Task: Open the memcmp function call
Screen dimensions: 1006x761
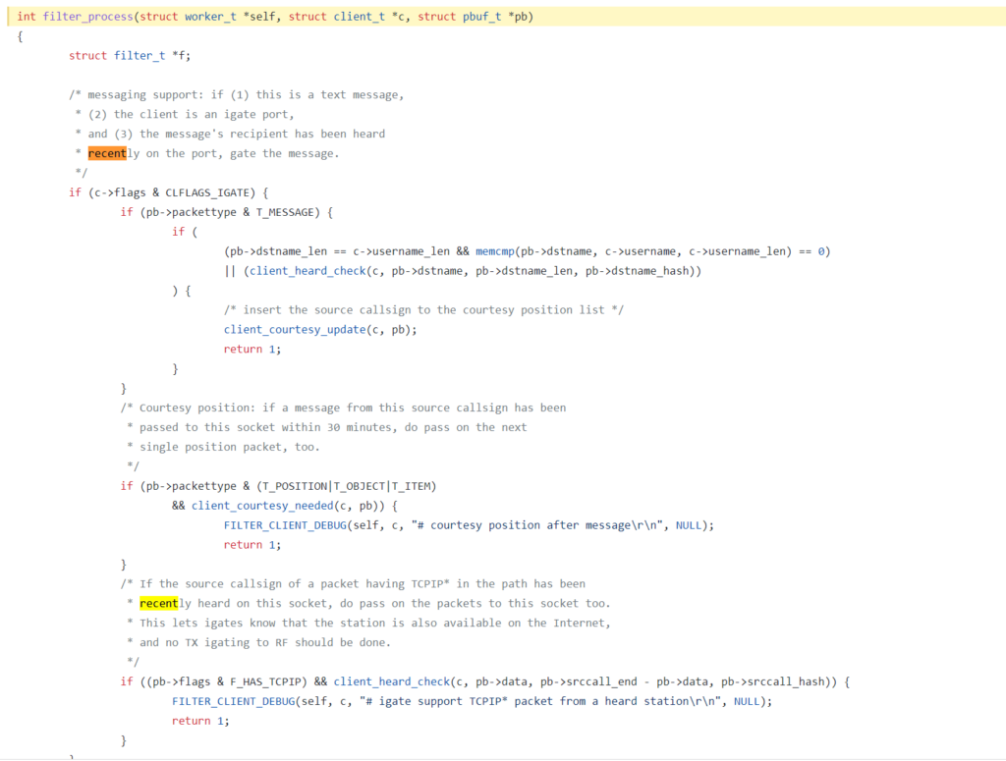Action: [495, 251]
